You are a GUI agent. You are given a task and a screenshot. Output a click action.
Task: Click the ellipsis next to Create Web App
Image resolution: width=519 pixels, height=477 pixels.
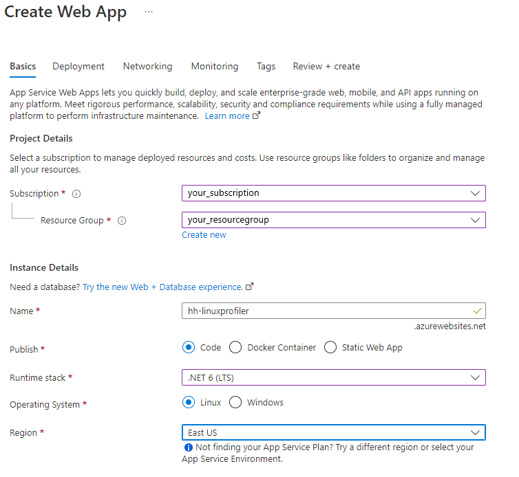coord(149,13)
